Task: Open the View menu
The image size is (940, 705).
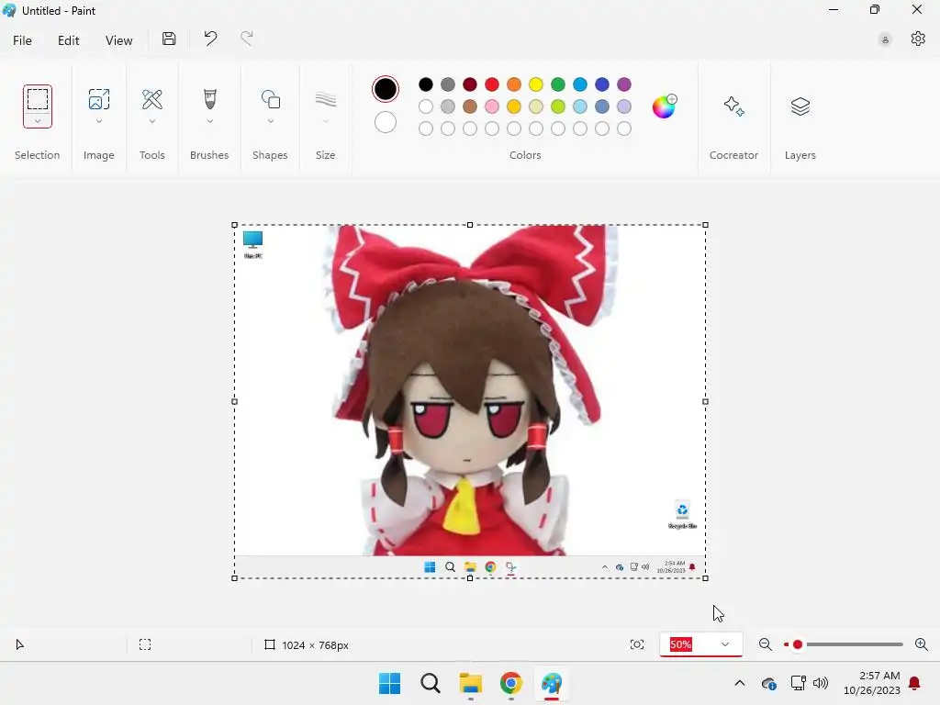Action: pos(118,40)
